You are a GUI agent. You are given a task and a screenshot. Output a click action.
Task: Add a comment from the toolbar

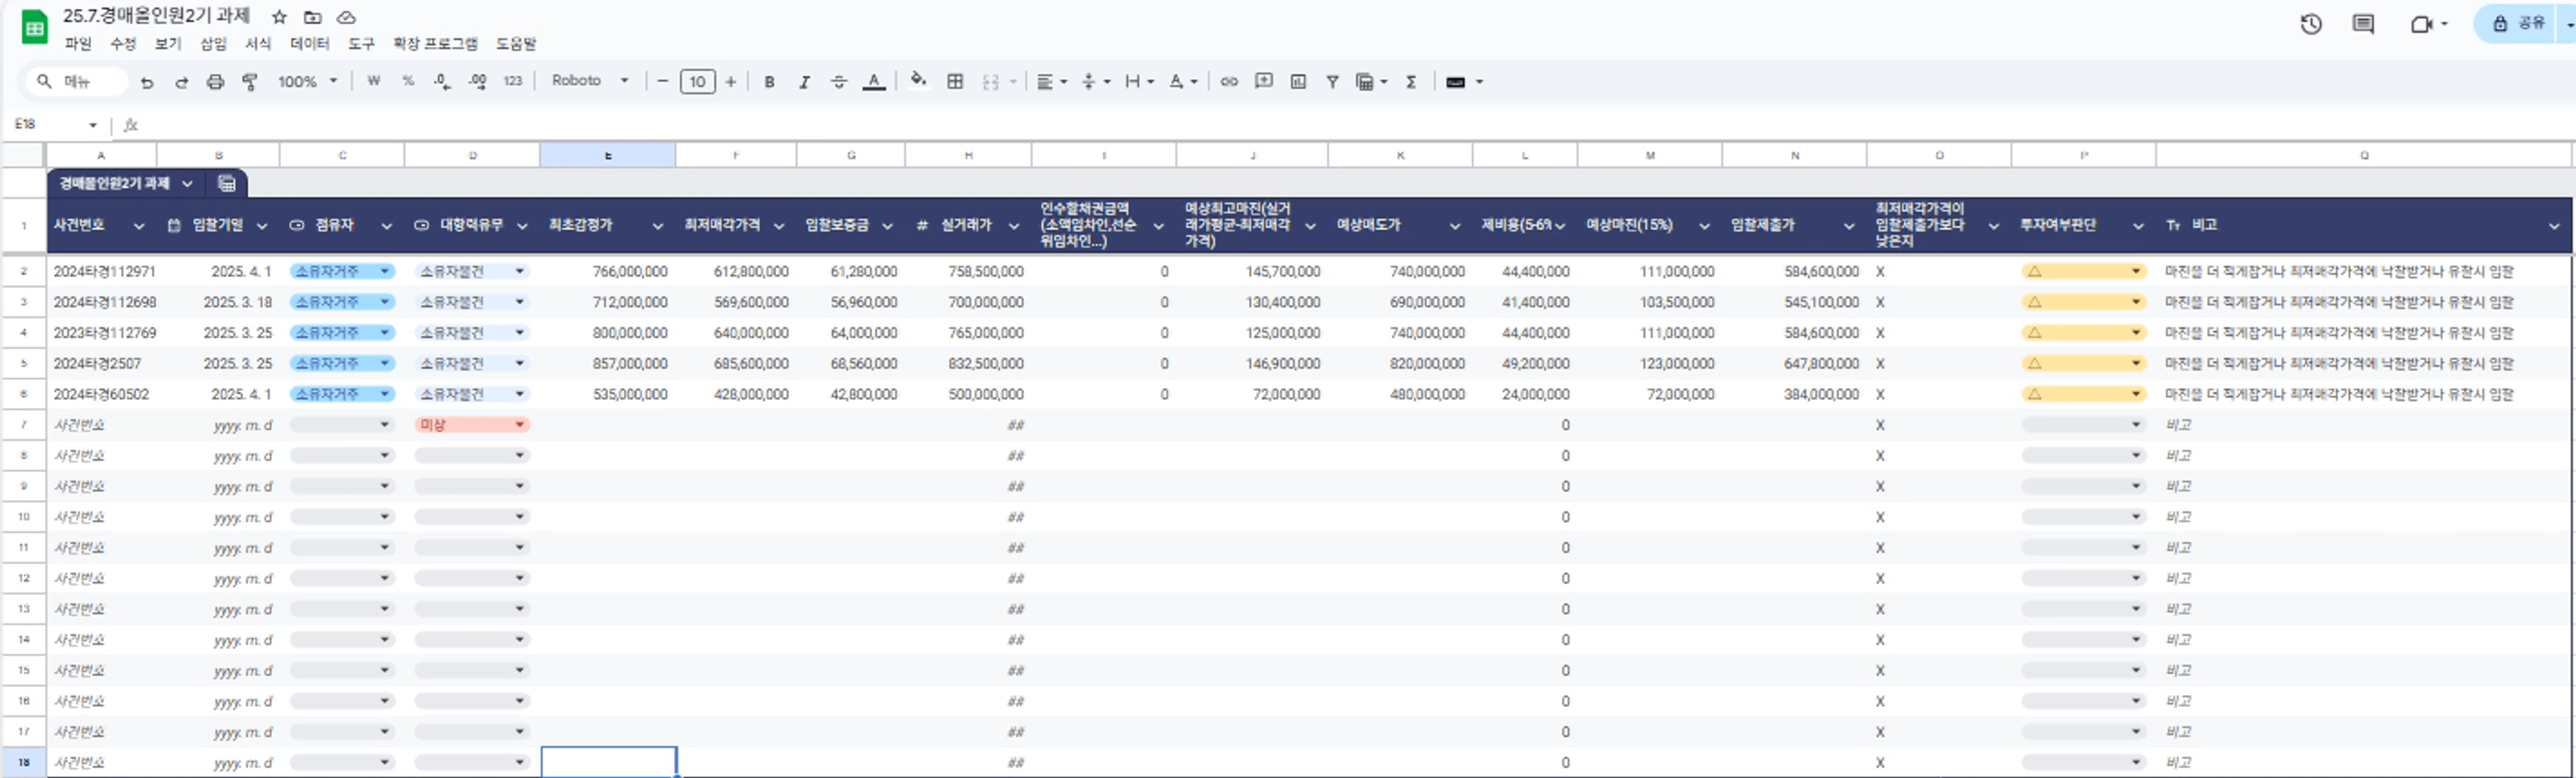pyautogui.click(x=1264, y=82)
